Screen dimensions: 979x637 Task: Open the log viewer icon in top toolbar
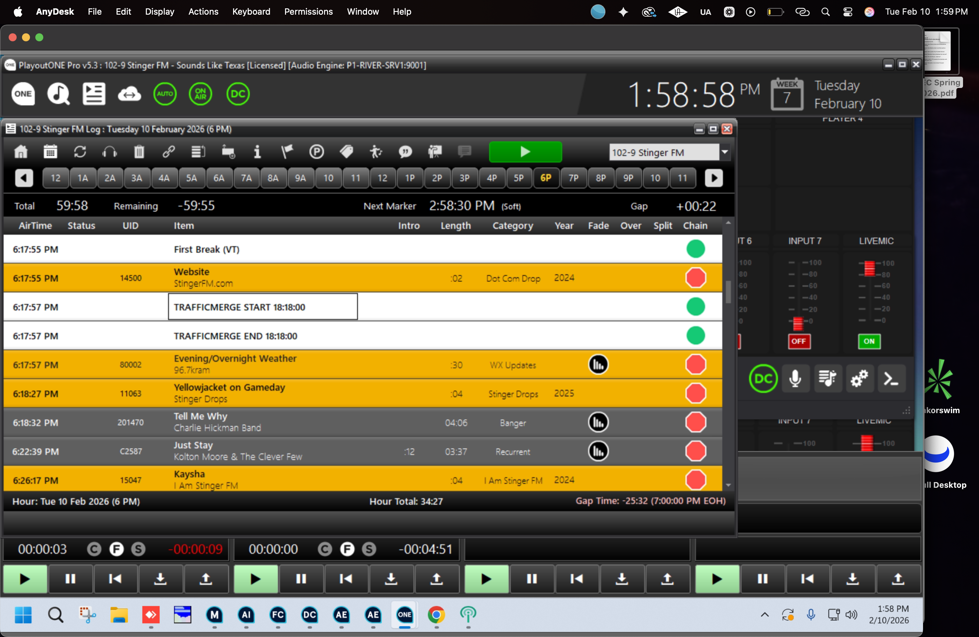click(94, 94)
